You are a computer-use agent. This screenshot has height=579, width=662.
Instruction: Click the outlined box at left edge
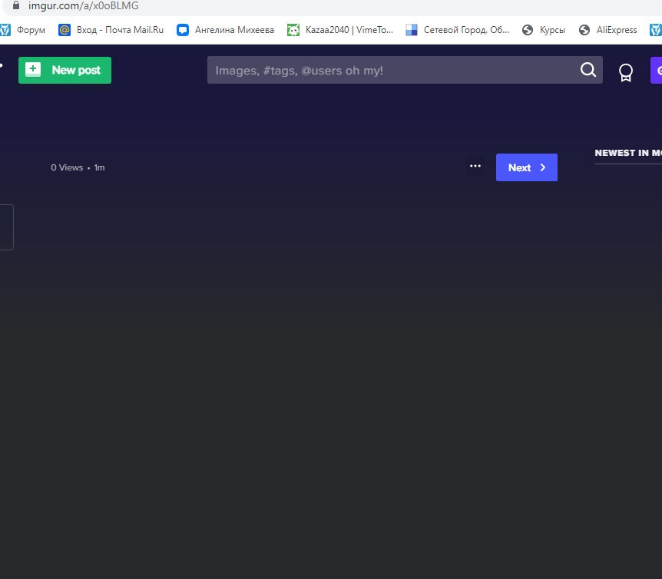pyautogui.click(x=6, y=227)
